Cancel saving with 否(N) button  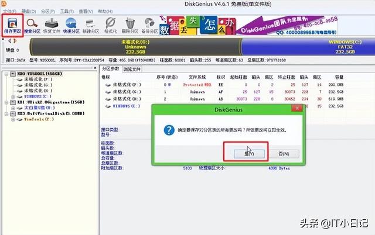[284, 154]
